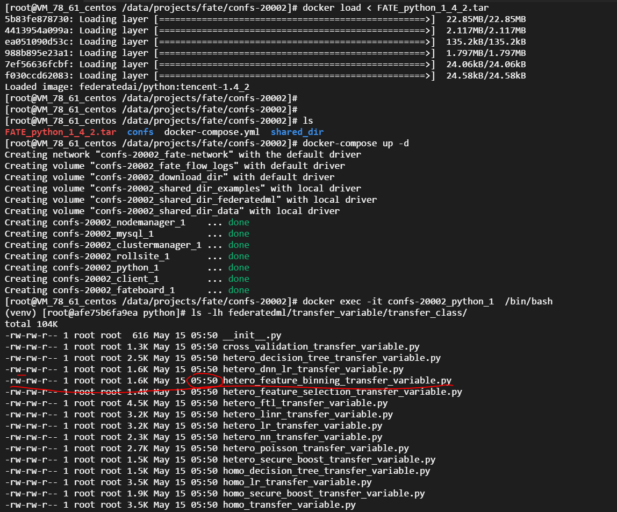Click the green done after confs-20002_clustermanager_1
Viewport: 617px width, 512px height.
[239, 245]
